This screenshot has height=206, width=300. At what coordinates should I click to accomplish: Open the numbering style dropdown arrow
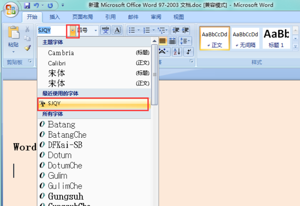pos(153,30)
